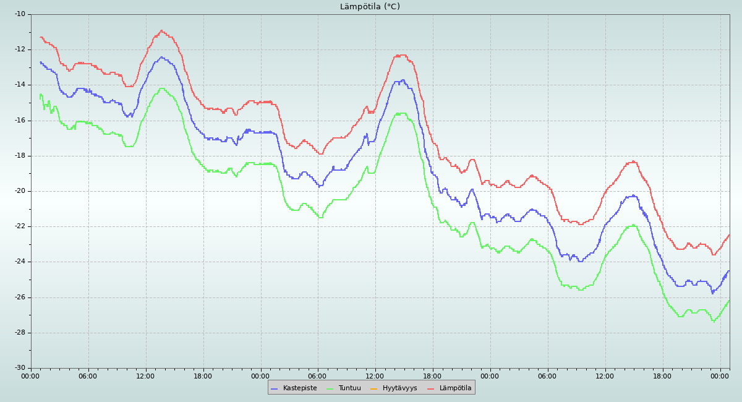Viewport: 742px width, 402px height.
Task: Click the blue line swatch beside Kastepiste
Action: [275, 388]
